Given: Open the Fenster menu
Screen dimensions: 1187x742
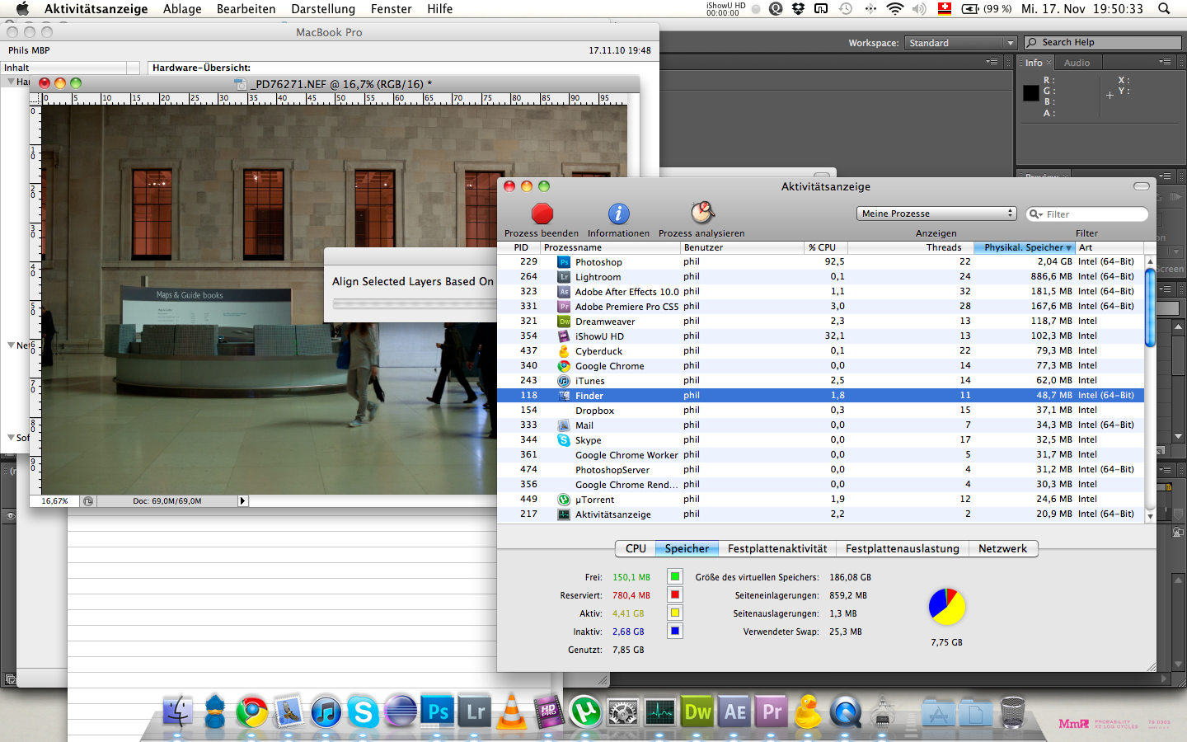Looking at the screenshot, I should click(x=391, y=8).
